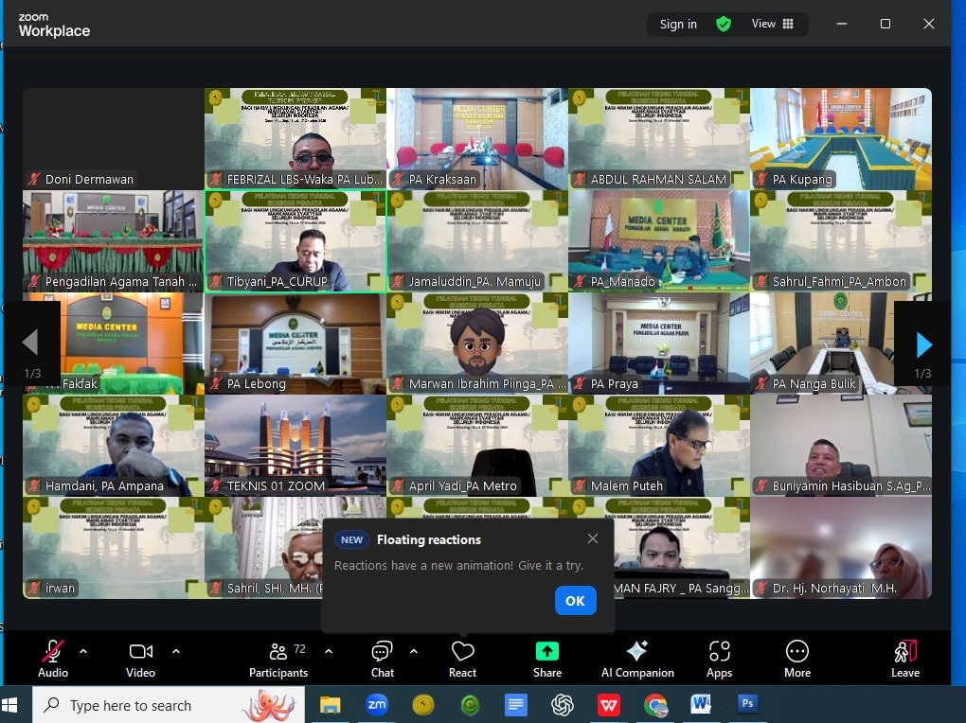Open AI Companion

point(637,658)
